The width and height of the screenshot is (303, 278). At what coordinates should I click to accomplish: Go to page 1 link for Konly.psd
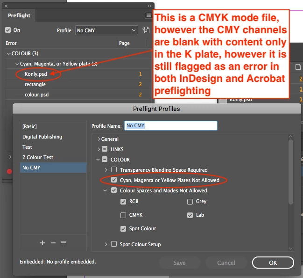[x=141, y=74]
